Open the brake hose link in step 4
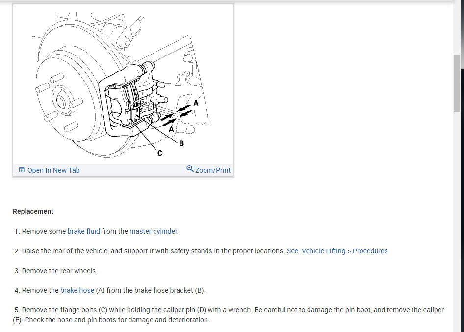 click(77, 290)
